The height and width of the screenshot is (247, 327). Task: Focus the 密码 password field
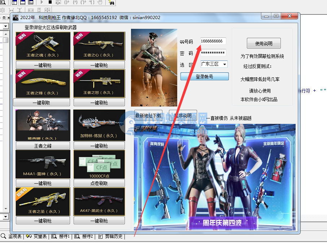click(x=213, y=53)
